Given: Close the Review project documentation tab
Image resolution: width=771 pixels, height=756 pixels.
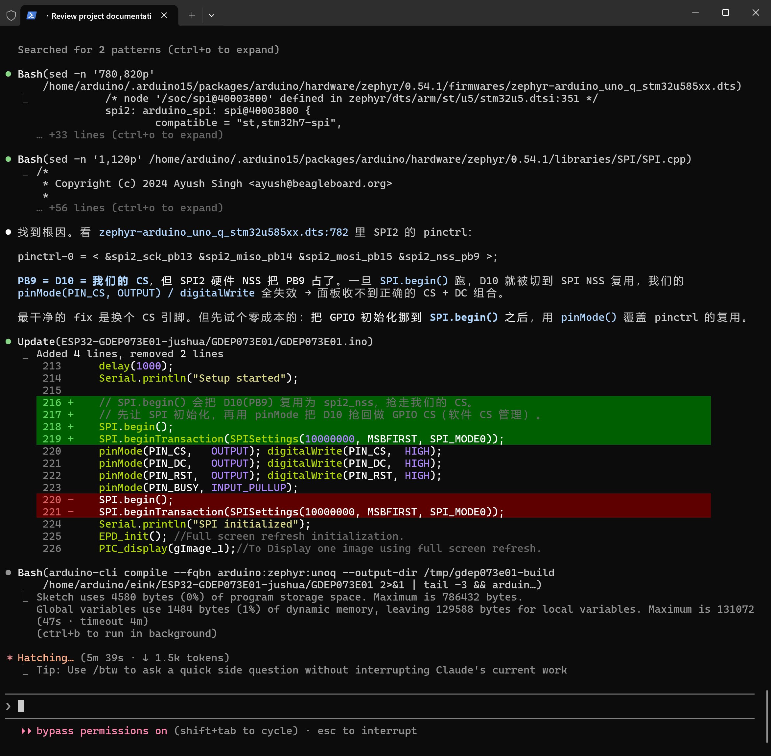Looking at the screenshot, I should (x=164, y=15).
